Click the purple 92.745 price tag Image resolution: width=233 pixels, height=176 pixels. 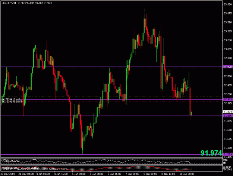pyautogui.click(x=228, y=67)
